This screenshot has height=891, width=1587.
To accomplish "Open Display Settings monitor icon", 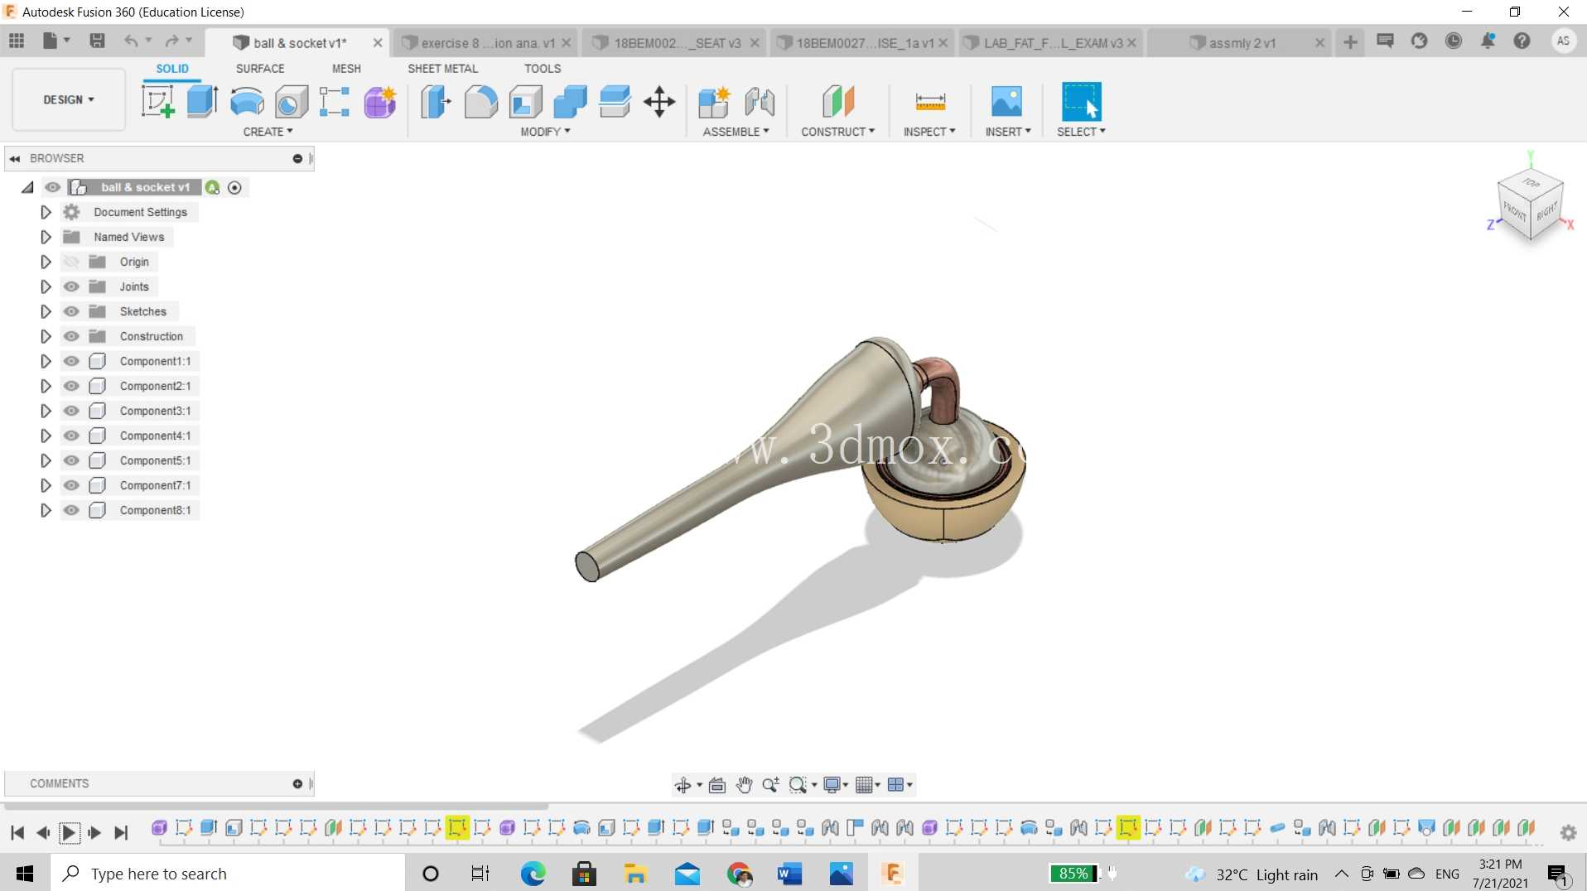I will pos(832,785).
